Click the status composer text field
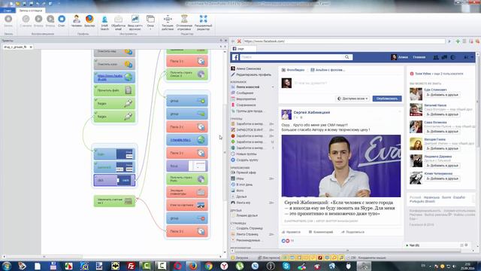Image resolution: width=481 pixels, height=271 pixels. click(x=346, y=83)
